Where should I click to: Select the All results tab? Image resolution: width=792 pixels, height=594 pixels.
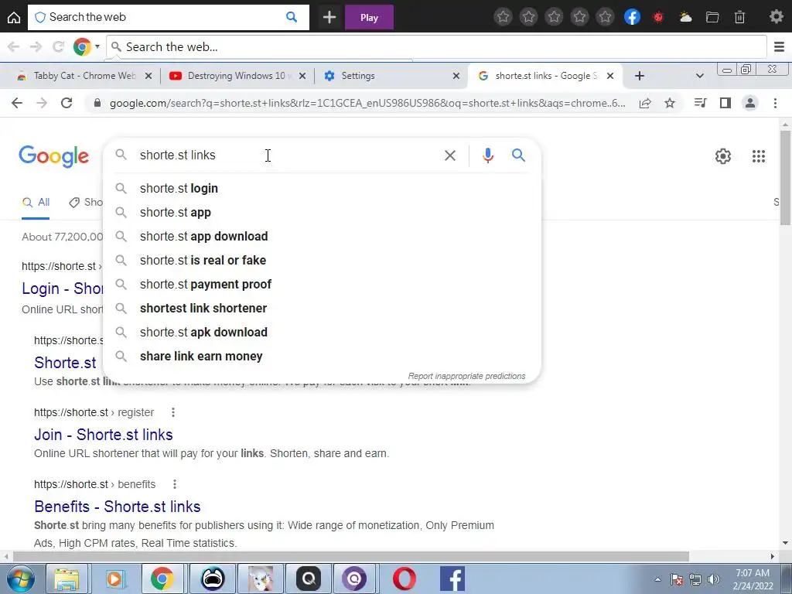(x=36, y=203)
